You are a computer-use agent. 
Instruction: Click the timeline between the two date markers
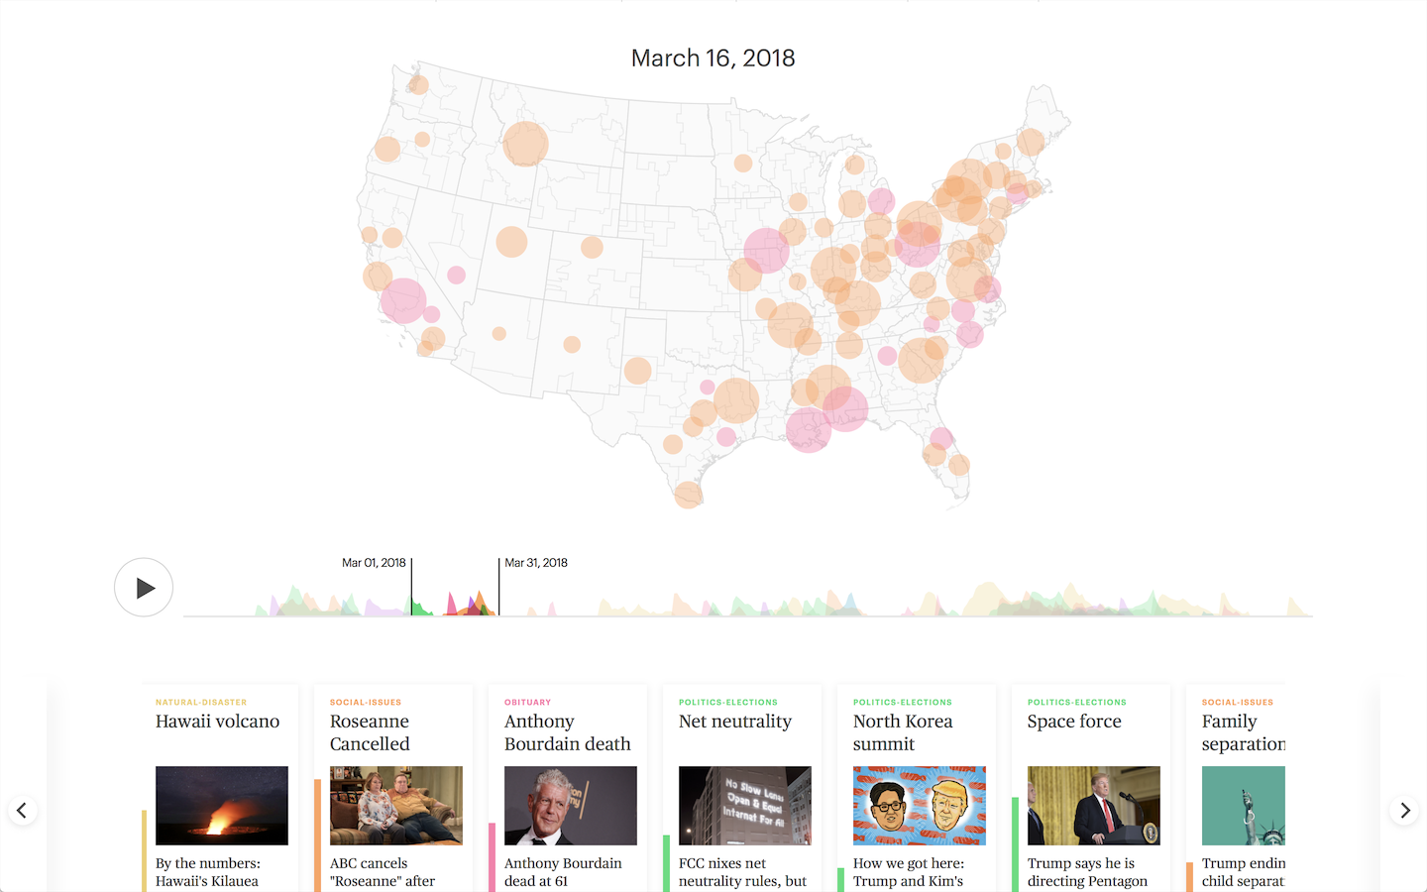pyautogui.click(x=455, y=595)
